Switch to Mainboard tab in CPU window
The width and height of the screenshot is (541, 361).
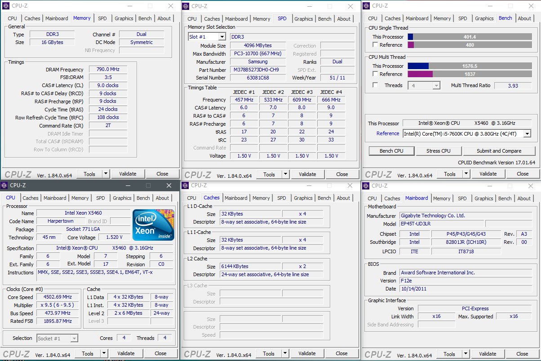coord(55,198)
